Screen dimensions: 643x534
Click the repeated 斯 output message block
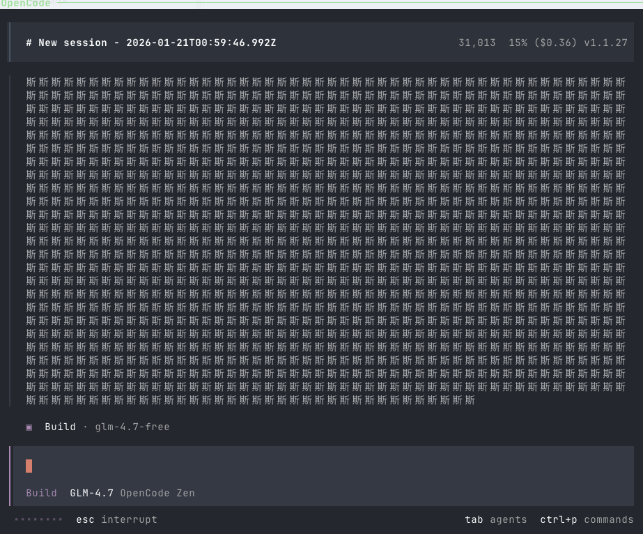pyautogui.click(x=325, y=241)
